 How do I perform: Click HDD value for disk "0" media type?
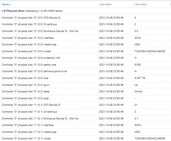click(x=137, y=45)
